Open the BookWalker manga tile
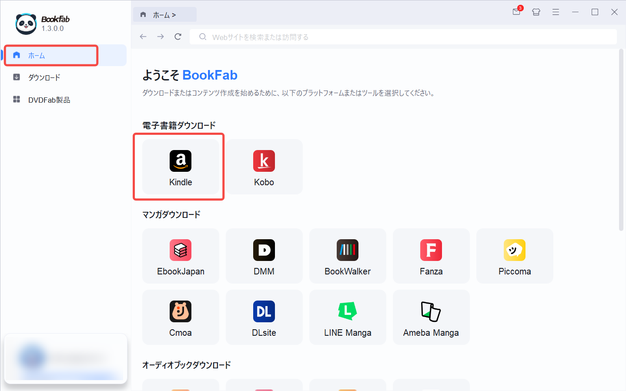626x391 pixels. point(348,256)
